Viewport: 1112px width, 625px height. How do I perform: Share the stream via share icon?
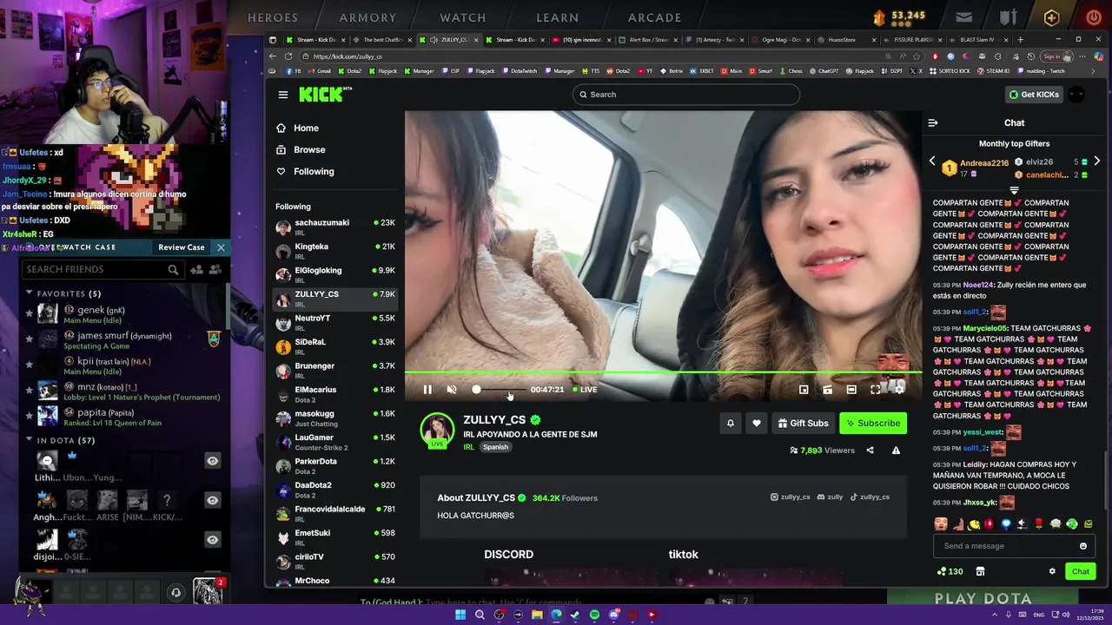coord(870,451)
